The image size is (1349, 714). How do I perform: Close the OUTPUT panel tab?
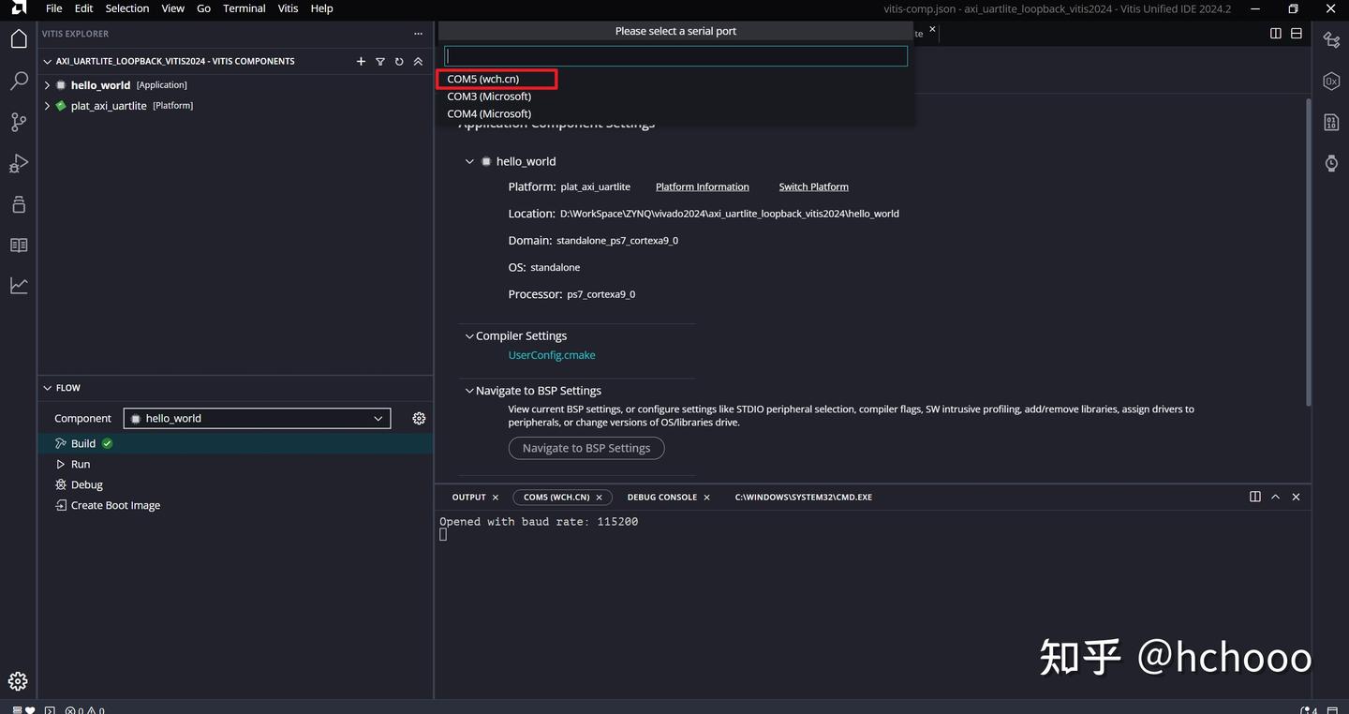click(496, 498)
